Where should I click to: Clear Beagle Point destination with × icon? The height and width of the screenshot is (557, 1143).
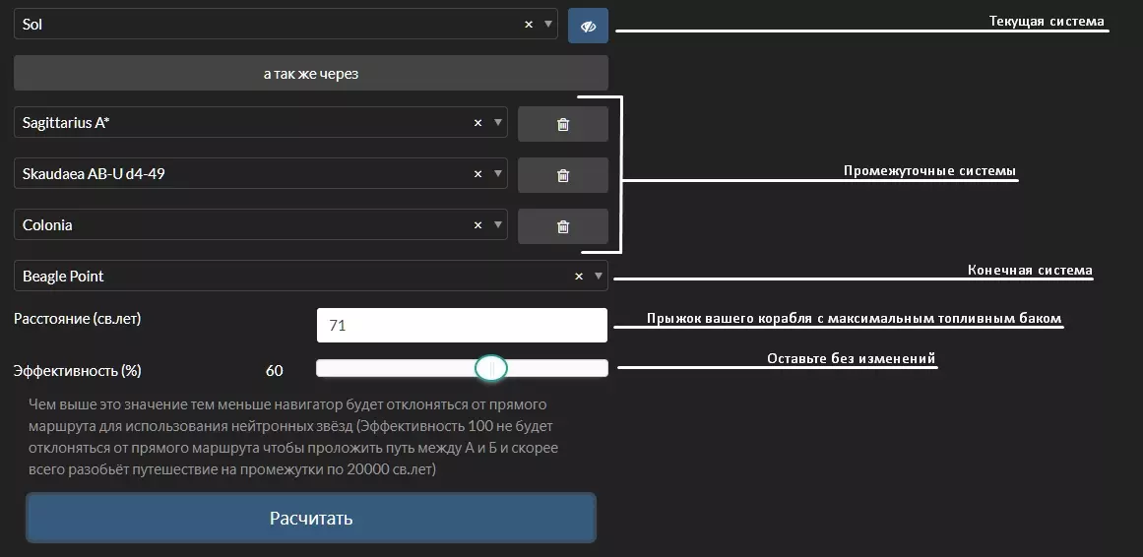pos(579,277)
